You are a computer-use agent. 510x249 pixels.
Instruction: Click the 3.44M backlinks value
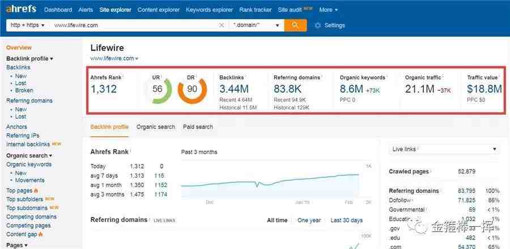pyautogui.click(x=234, y=89)
